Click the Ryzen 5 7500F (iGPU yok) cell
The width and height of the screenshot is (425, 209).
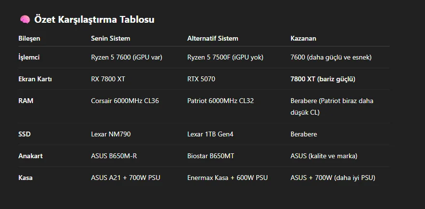[x=224, y=57]
